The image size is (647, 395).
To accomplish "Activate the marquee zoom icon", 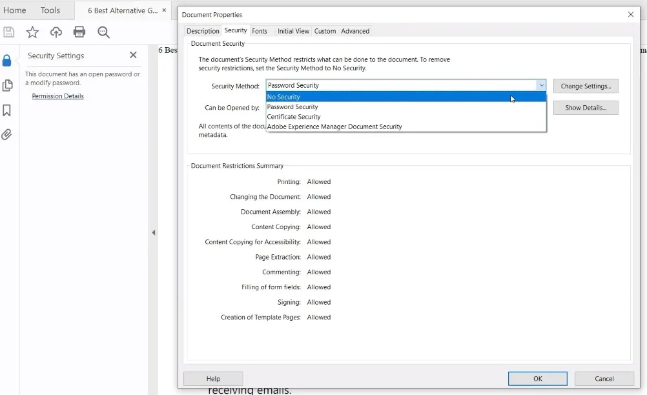I will [103, 32].
